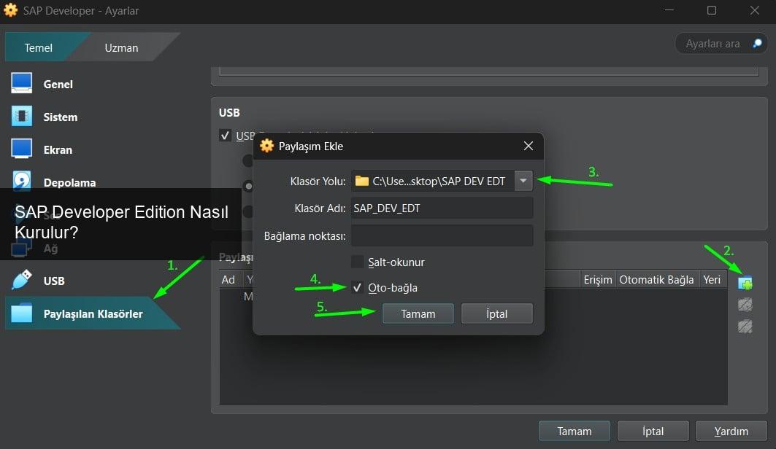The height and width of the screenshot is (449, 776).
Task: Click the add shared folder icon
Action: pyautogui.click(x=745, y=283)
